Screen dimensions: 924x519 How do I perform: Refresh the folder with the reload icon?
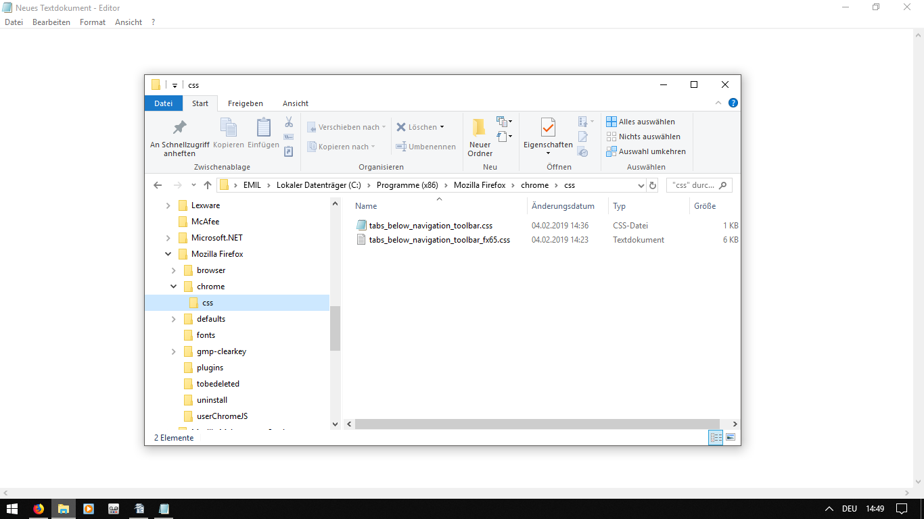(x=653, y=185)
